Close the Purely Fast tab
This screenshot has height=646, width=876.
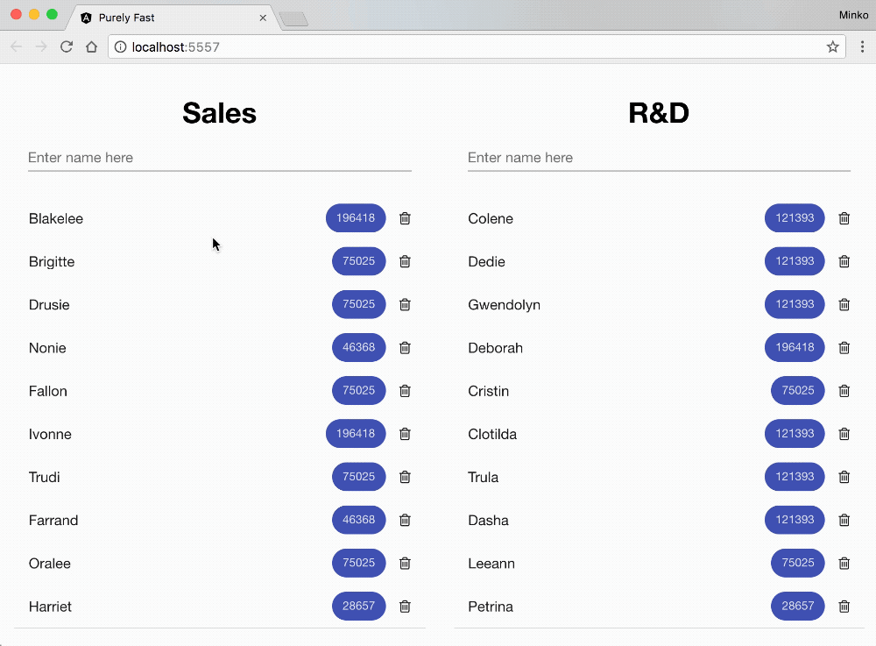pos(263,18)
